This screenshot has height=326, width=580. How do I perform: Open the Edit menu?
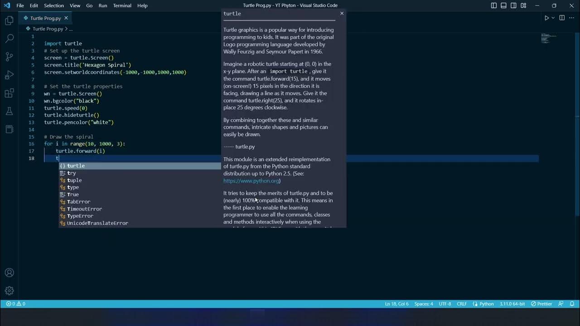[x=34, y=5]
